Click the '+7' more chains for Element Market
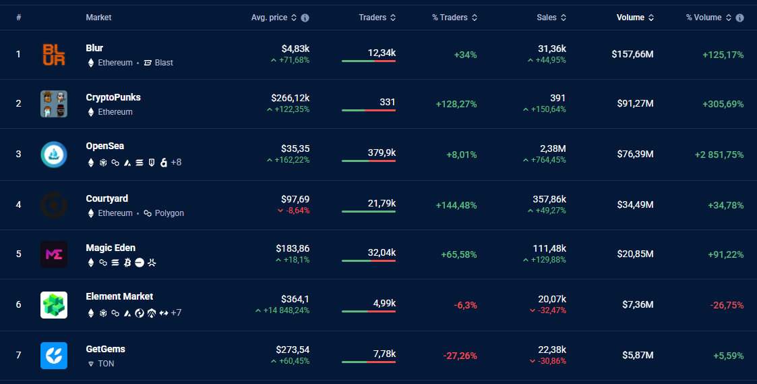The image size is (757, 384). [x=176, y=313]
